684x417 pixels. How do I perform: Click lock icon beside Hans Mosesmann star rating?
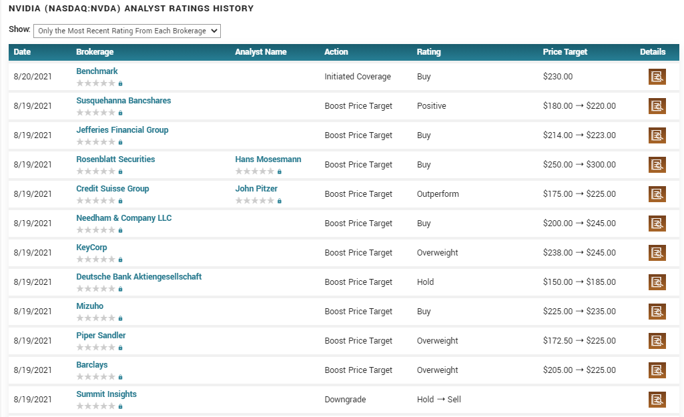click(280, 171)
